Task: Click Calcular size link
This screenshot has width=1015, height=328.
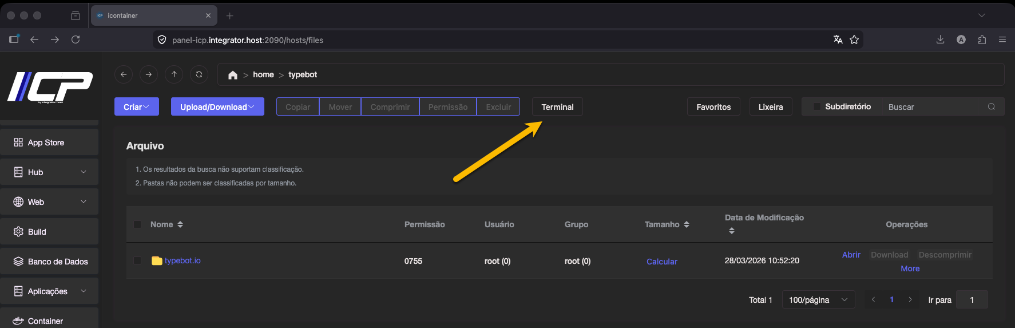Action: 661,262
